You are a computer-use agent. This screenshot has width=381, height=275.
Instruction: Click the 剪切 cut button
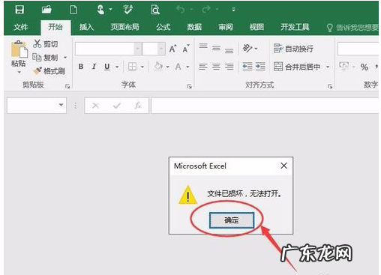[45, 44]
